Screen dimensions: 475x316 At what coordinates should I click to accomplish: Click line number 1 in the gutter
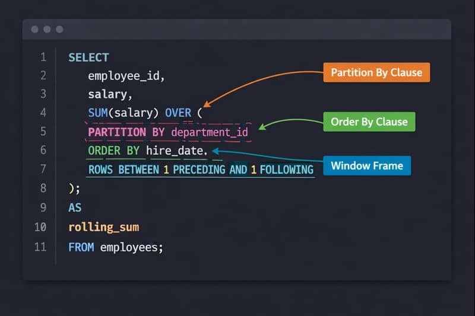click(43, 57)
